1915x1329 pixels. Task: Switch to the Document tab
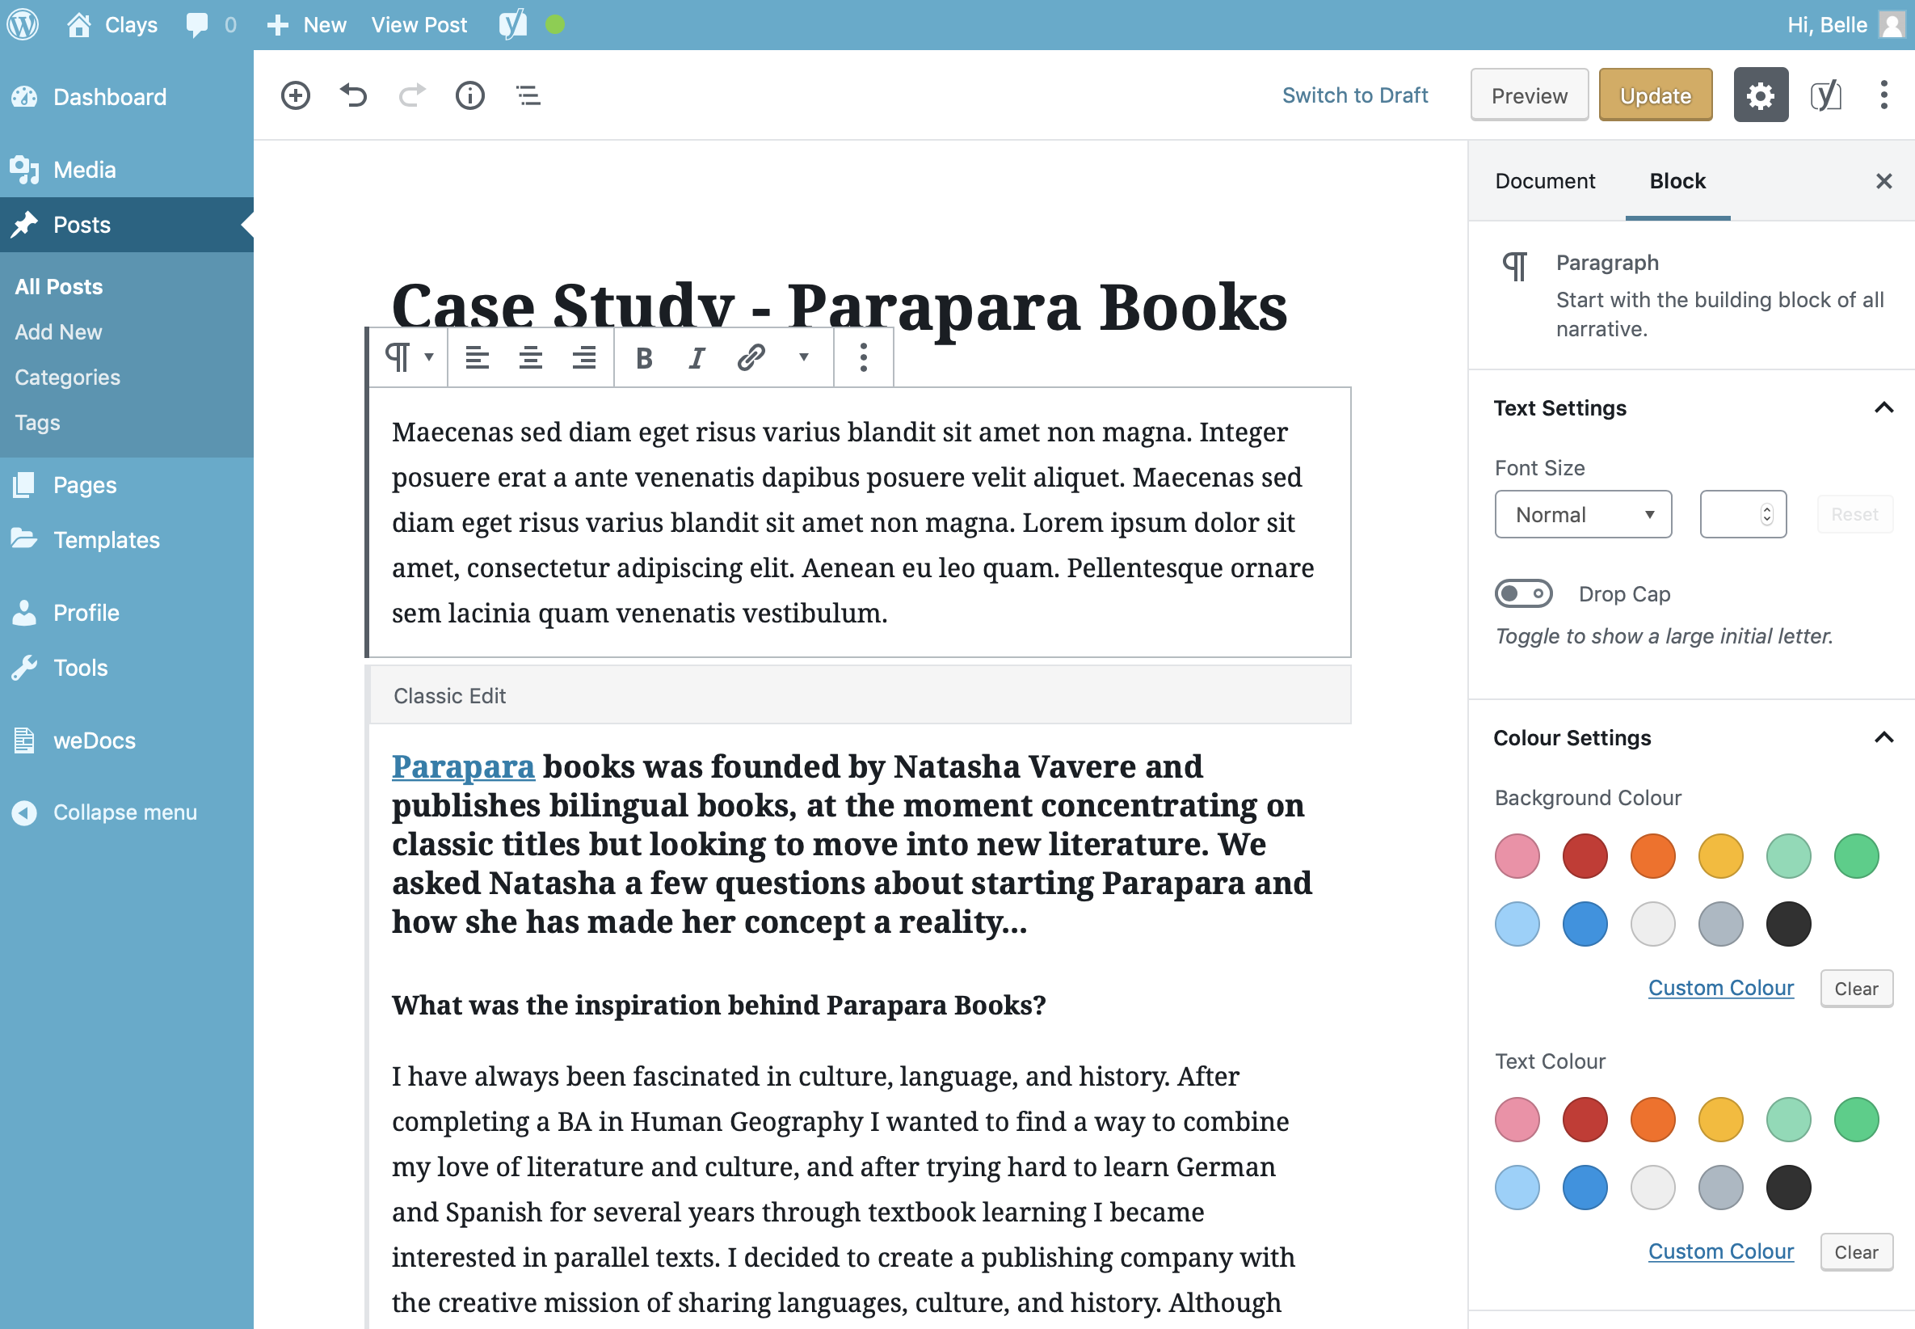pos(1545,181)
